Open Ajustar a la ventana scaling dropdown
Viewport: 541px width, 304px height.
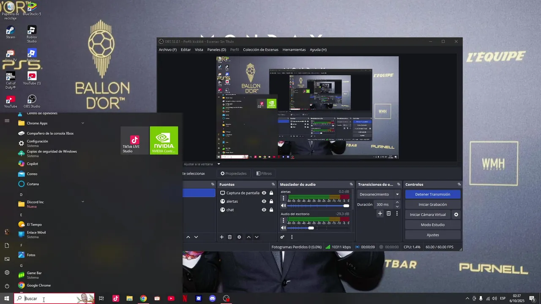(202, 164)
